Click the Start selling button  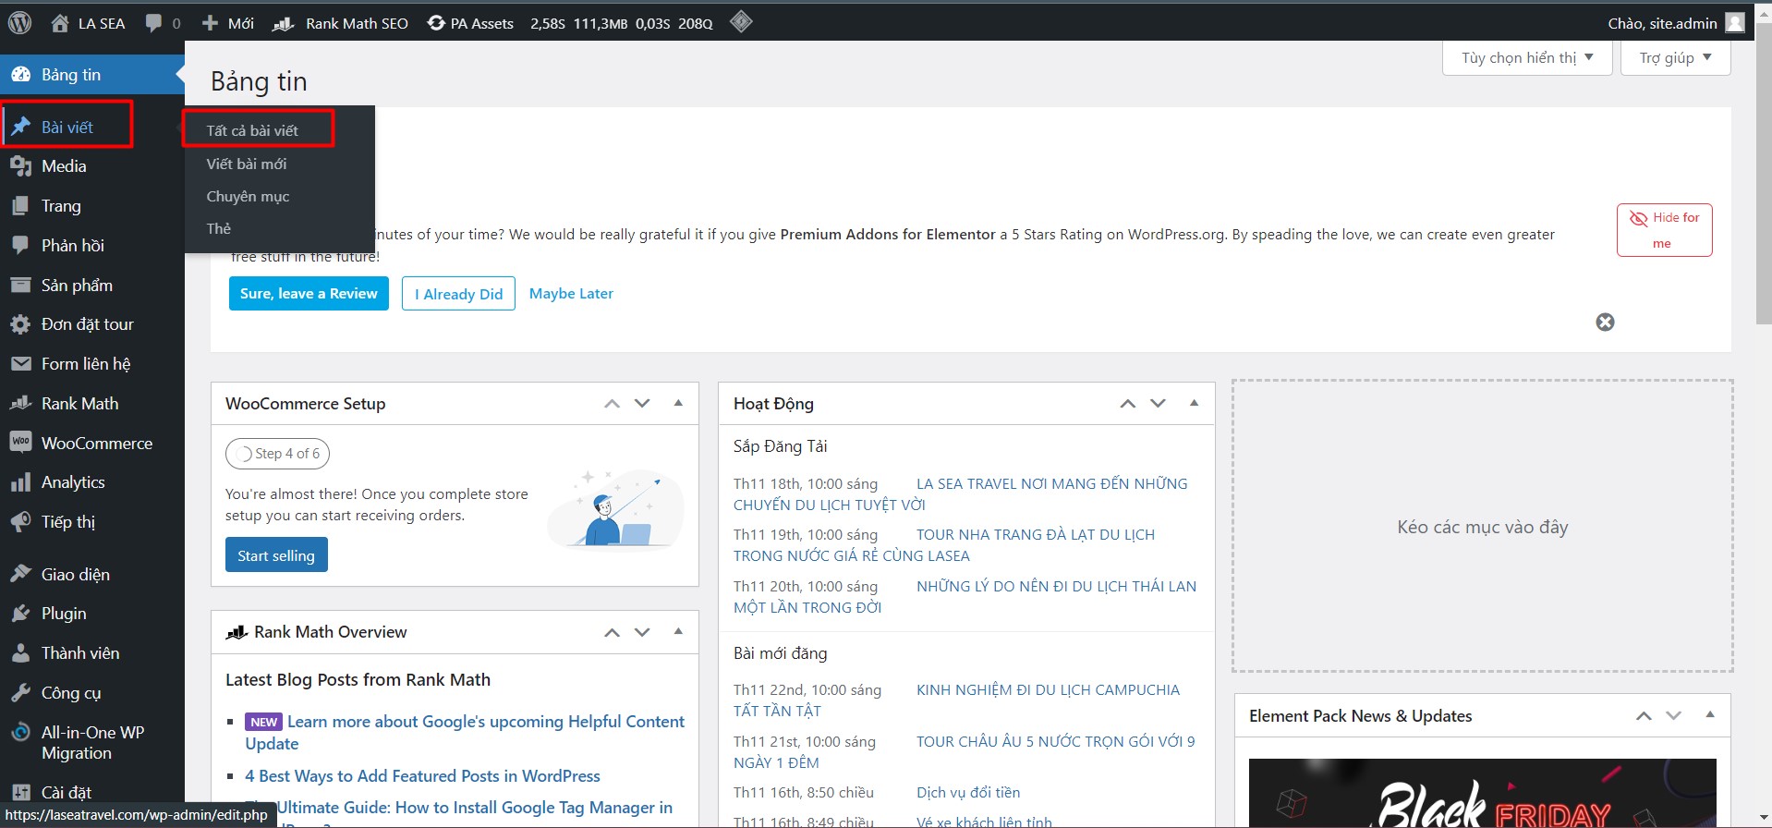pos(276,555)
